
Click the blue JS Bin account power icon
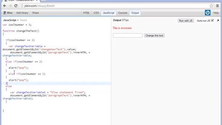[207, 13]
